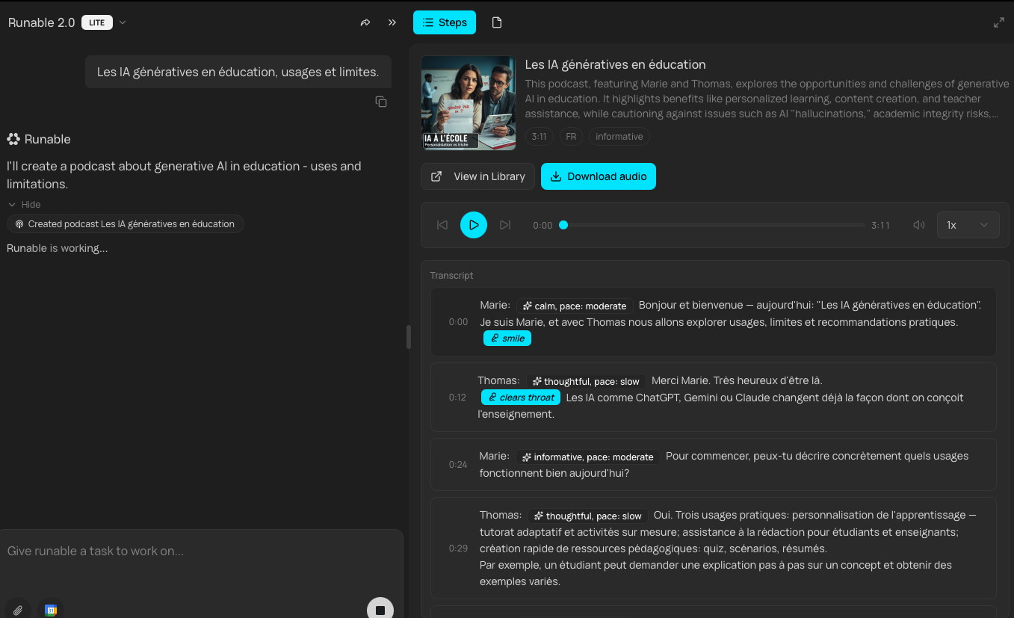Open the Created podcast step chip
Image resolution: width=1014 pixels, height=618 pixels.
pyautogui.click(x=125, y=224)
